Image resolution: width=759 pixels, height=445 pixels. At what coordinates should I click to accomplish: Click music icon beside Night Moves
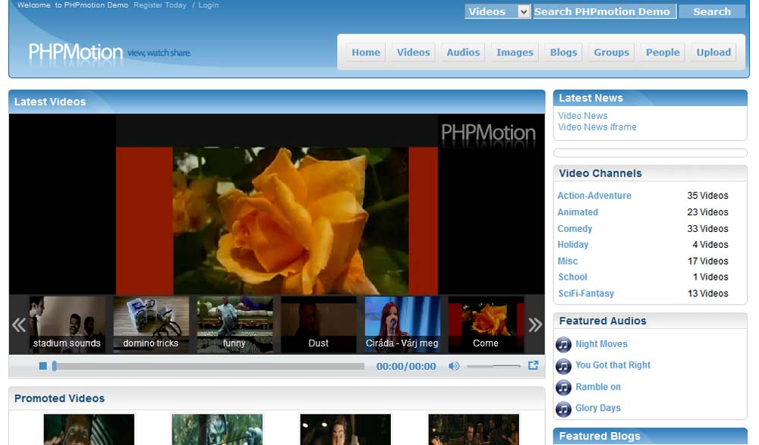563,344
